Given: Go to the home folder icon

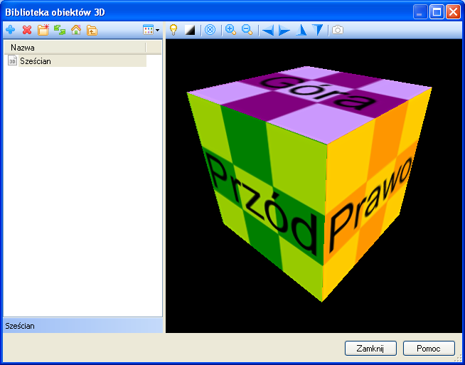Looking at the screenshot, I should (x=76, y=30).
